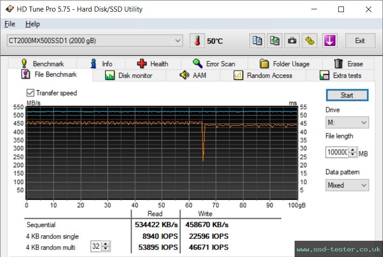Increase 4 KB random multi queue depth
The image size is (383, 257).
pos(106,244)
